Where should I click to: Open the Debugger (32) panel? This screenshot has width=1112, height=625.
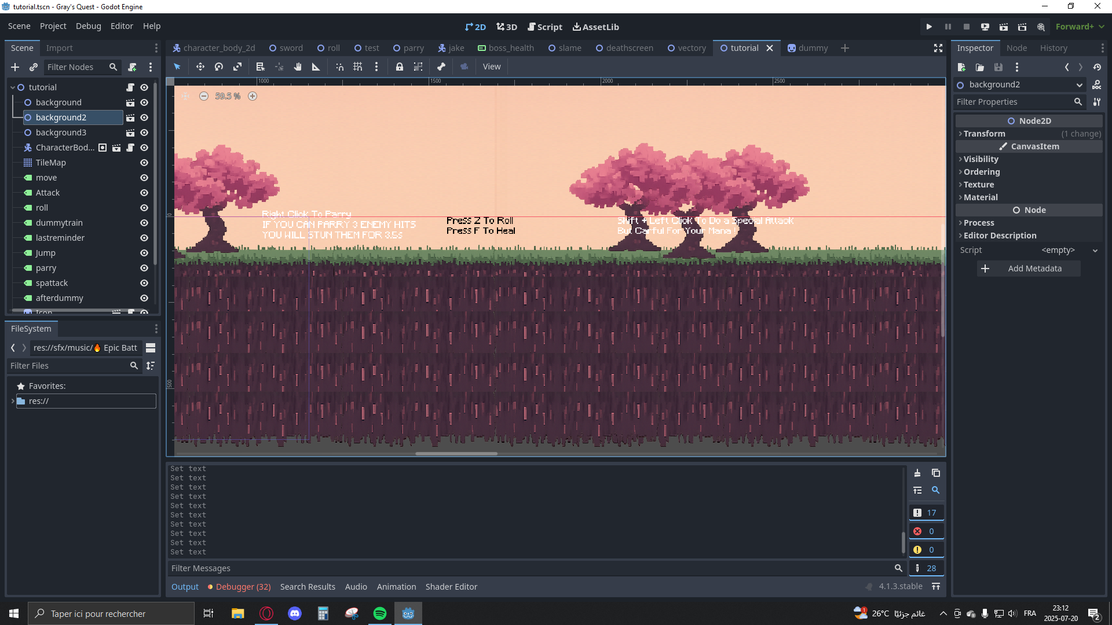point(243,587)
